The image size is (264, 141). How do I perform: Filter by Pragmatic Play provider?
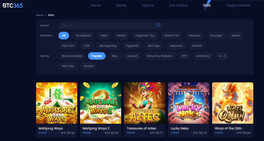tap(145, 36)
